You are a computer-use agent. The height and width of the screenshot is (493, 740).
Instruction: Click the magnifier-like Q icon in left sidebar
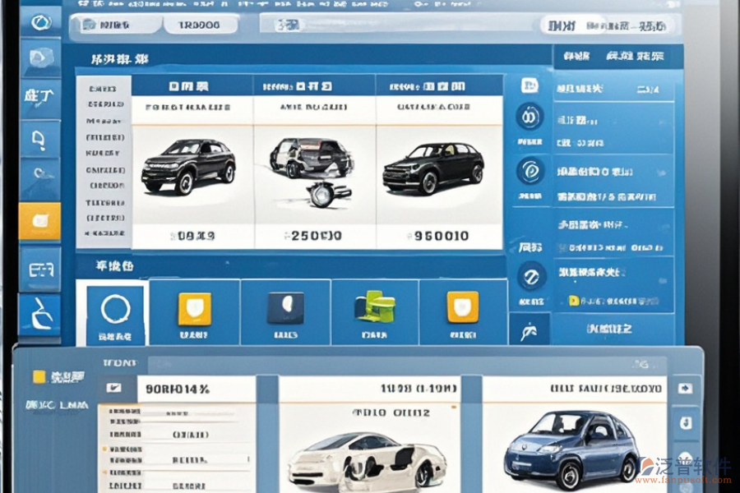click(39, 141)
